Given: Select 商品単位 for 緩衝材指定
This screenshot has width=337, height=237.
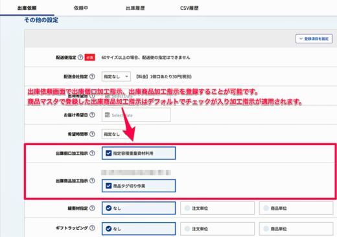Looking at the screenshot, I should tap(296, 208).
